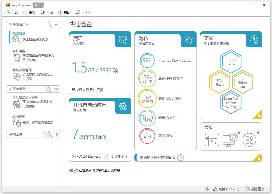This screenshot has width=272, height=194.
Task: Select the qBittorrent hexagon
Action: (242, 82)
